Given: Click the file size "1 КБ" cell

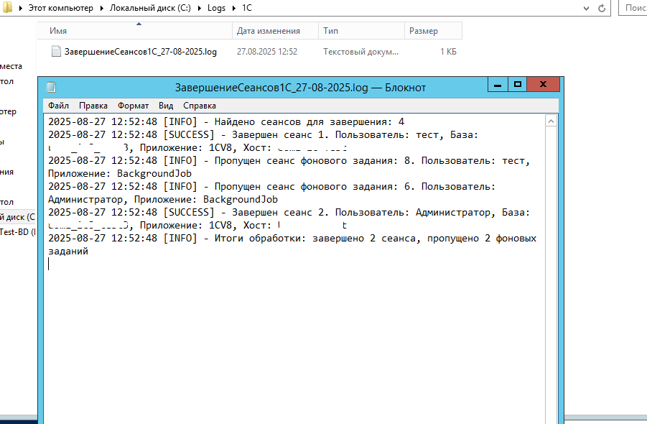Looking at the screenshot, I should tap(448, 52).
